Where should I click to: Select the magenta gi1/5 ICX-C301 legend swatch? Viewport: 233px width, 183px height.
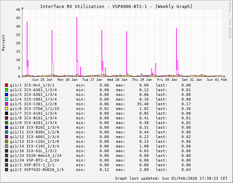tap(7, 104)
